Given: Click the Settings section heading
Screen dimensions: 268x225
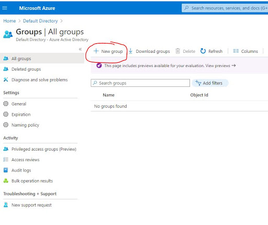Looking at the screenshot, I should (11, 93).
